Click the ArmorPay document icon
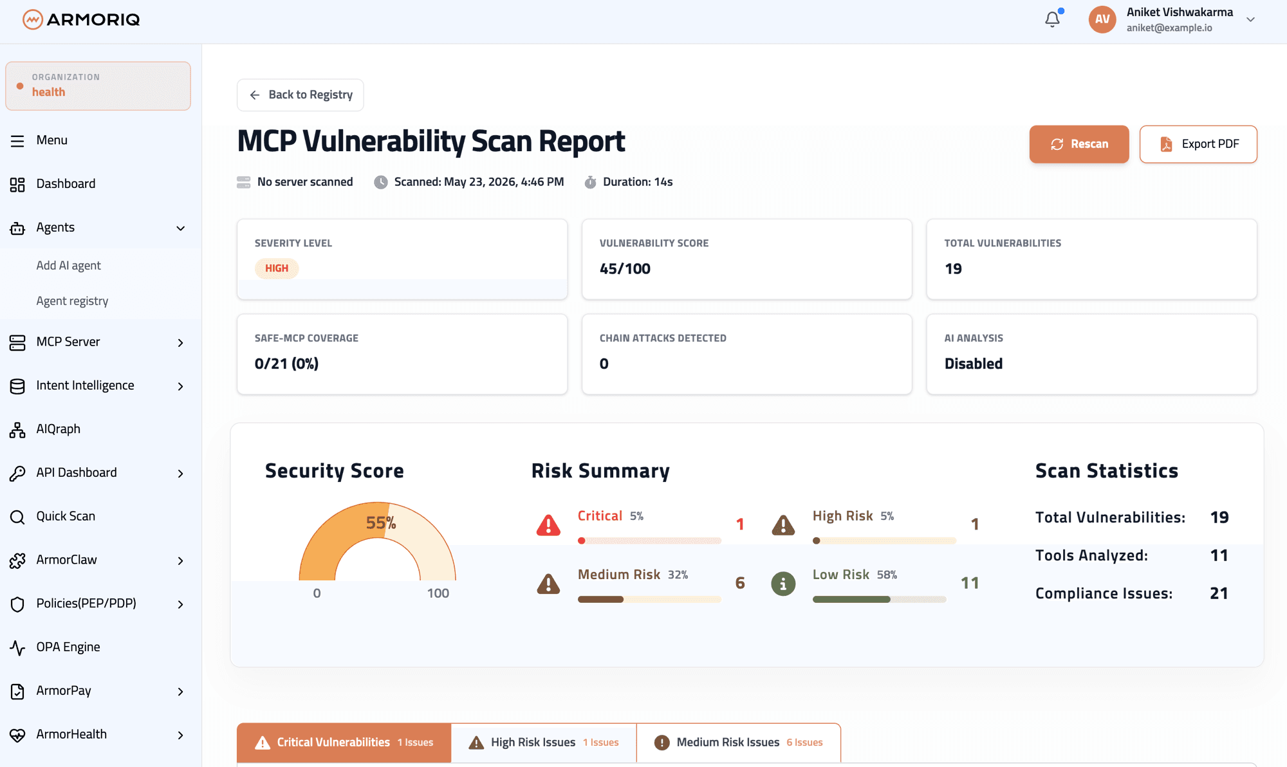 [17, 692]
